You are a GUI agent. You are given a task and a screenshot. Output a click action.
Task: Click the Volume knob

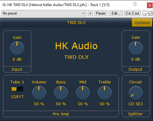point(39,93)
